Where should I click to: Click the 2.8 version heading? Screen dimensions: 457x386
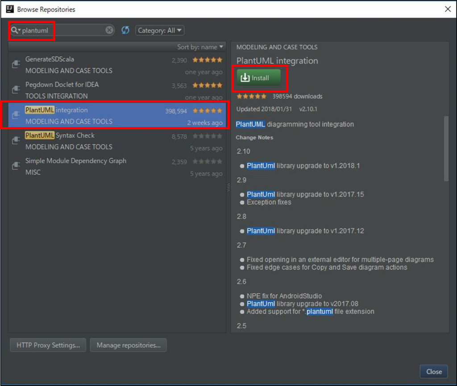[x=241, y=217]
